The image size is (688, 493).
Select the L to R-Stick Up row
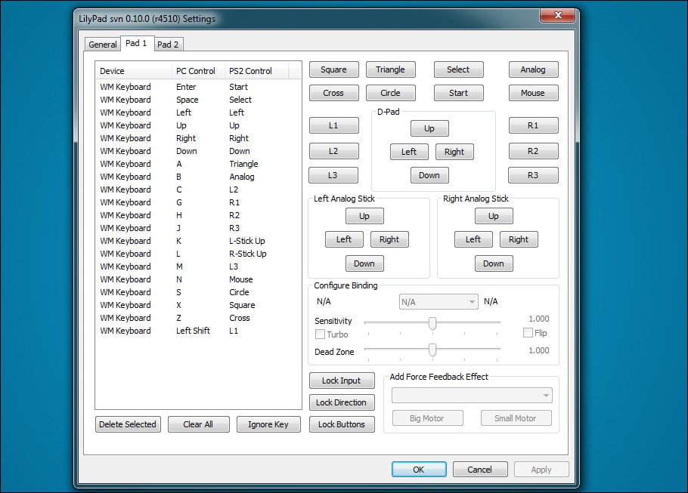pos(198,254)
